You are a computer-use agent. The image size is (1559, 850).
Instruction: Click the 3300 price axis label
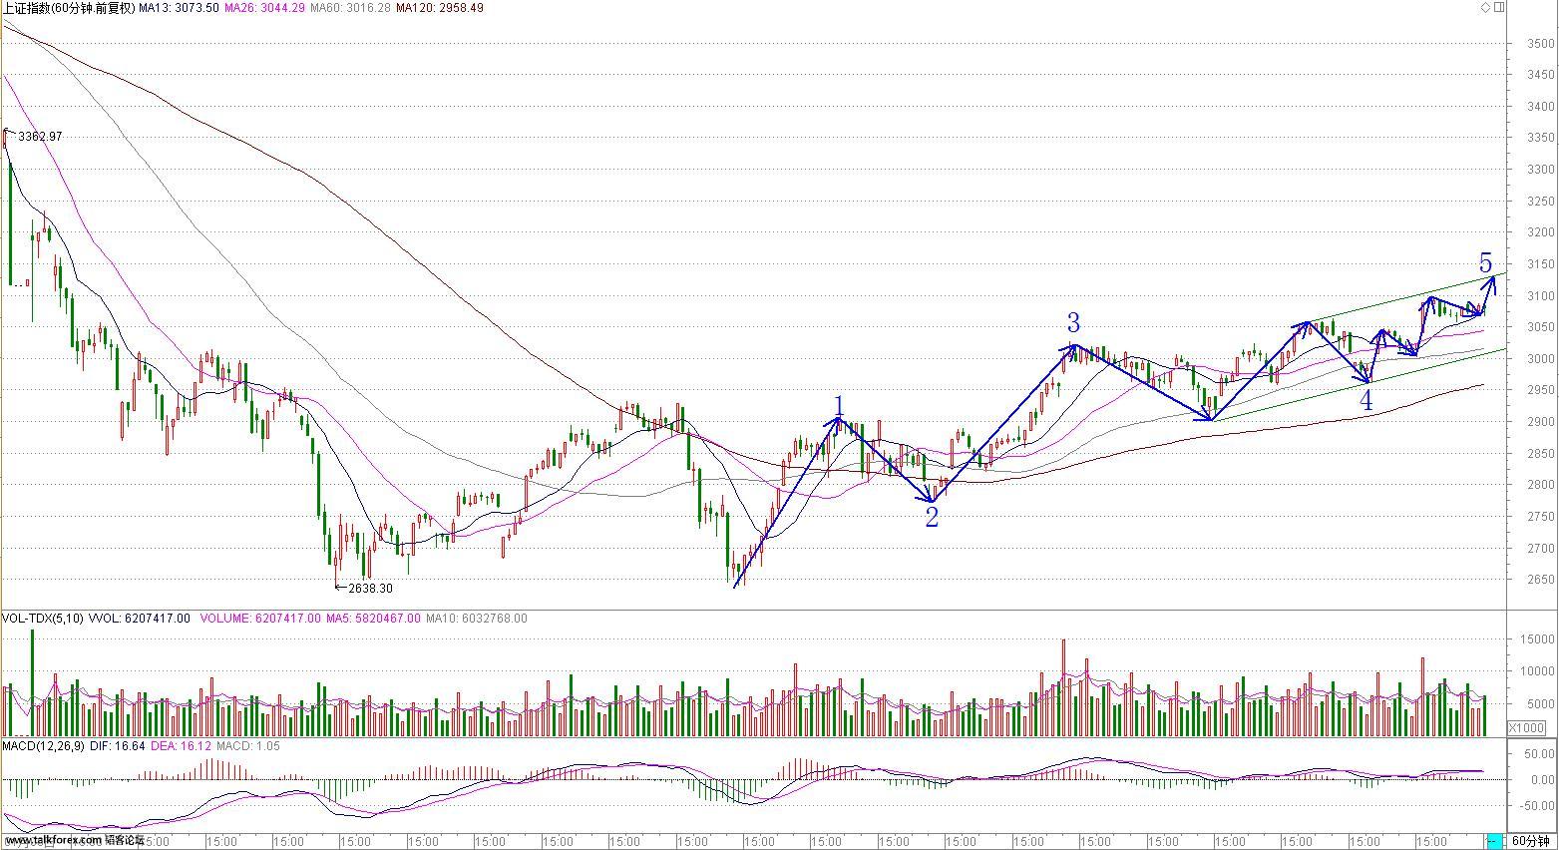1540,170
